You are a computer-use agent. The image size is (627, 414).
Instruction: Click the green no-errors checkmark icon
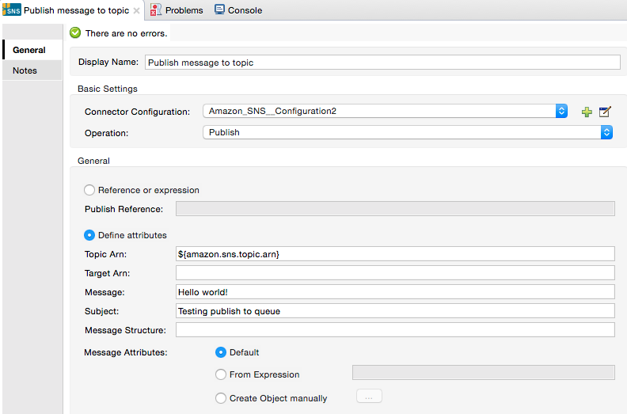pyautogui.click(x=75, y=33)
